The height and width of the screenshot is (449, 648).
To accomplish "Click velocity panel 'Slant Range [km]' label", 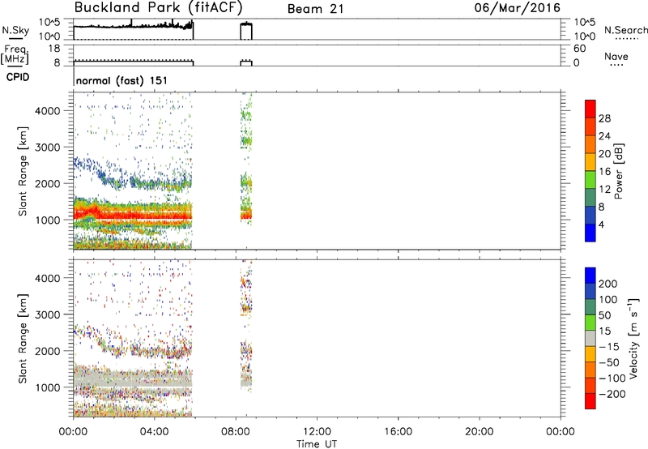I will pos(23,339).
